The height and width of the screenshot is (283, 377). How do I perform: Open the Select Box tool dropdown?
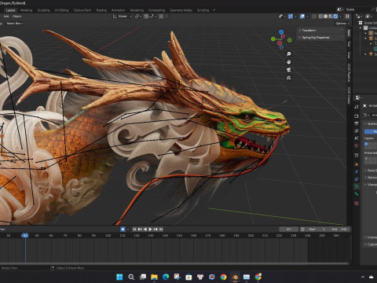coord(15,24)
